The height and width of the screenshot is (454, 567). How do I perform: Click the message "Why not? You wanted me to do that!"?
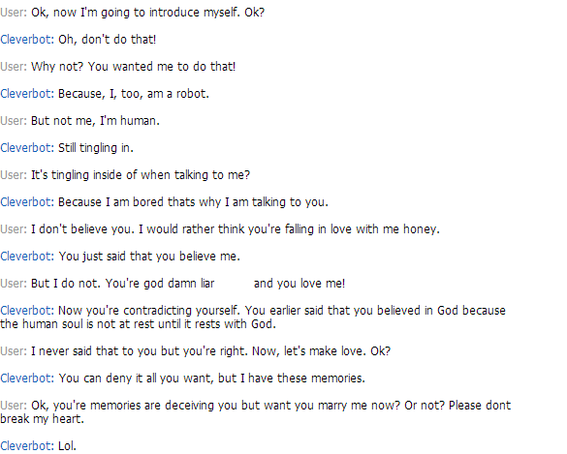[134, 67]
